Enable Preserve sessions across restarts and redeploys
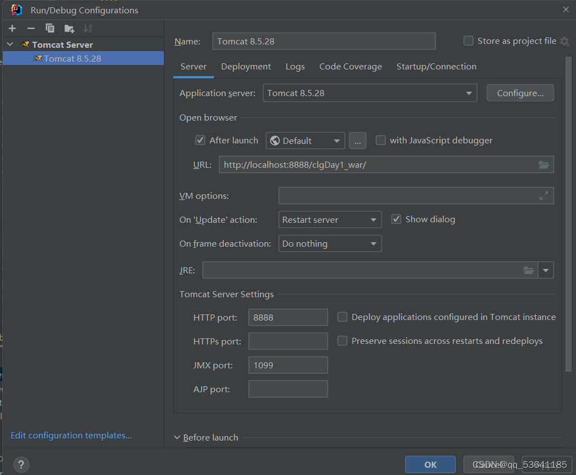 pyautogui.click(x=342, y=341)
